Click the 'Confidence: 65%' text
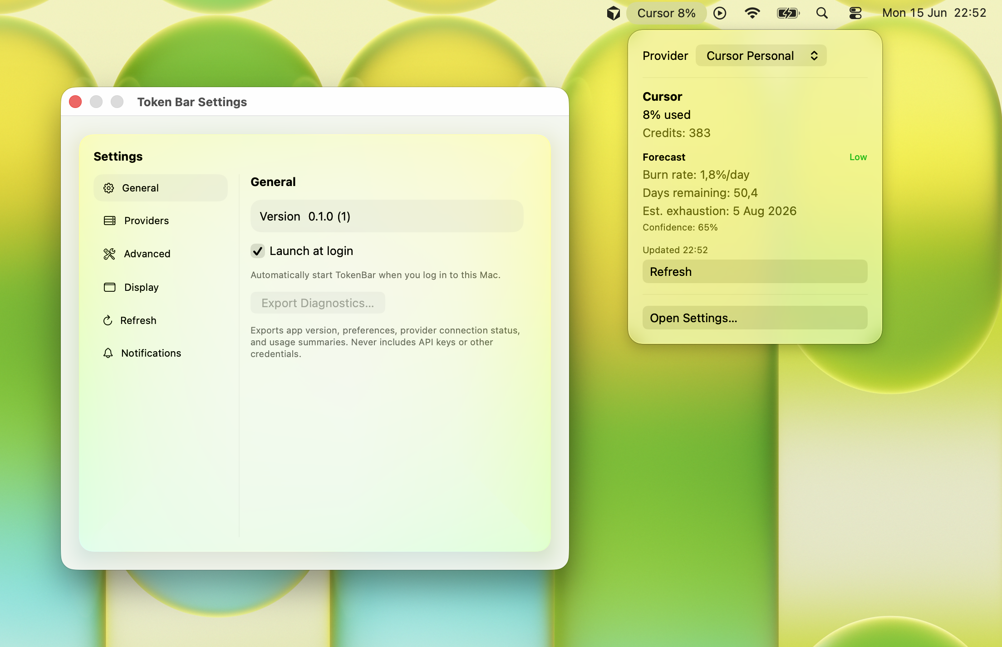Screen dimensions: 1002x647 (x=680, y=227)
